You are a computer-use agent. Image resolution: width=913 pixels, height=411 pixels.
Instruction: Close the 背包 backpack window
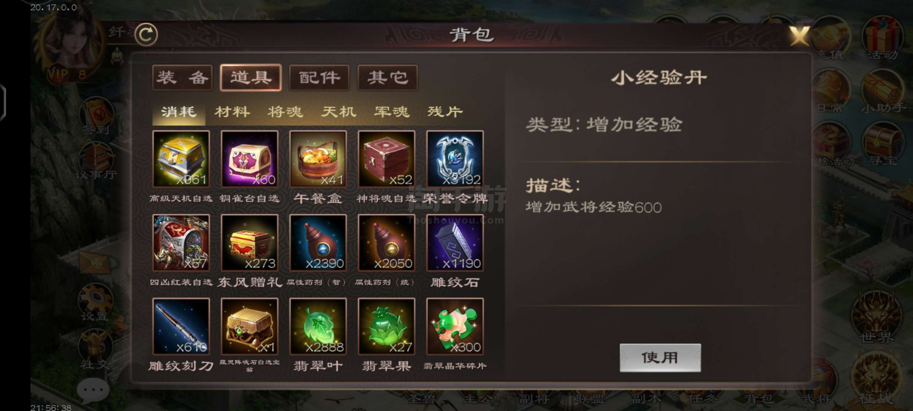click(x=799, y=36)
